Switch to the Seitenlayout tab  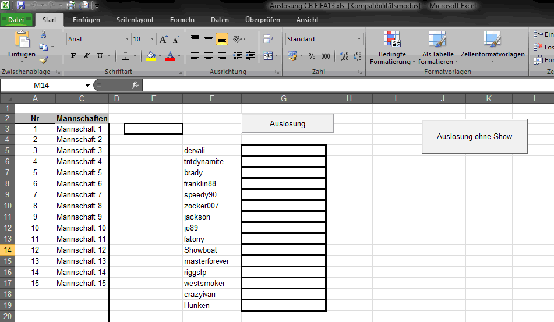135,20
